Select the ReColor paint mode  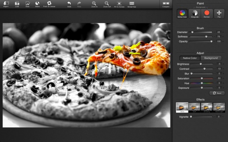tap(207, 14)
